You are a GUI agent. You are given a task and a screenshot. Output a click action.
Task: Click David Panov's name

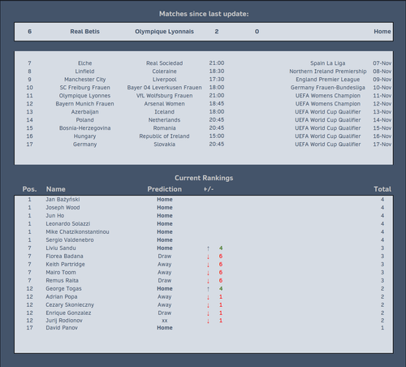point(62,328)
